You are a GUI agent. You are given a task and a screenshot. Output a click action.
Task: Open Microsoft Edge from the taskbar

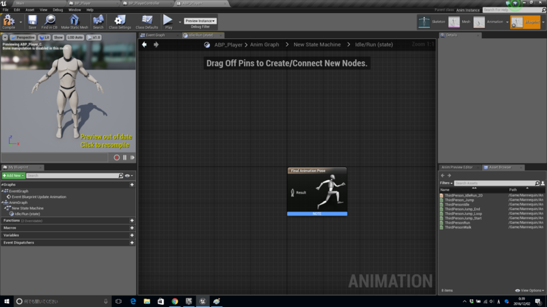point(133,301)
